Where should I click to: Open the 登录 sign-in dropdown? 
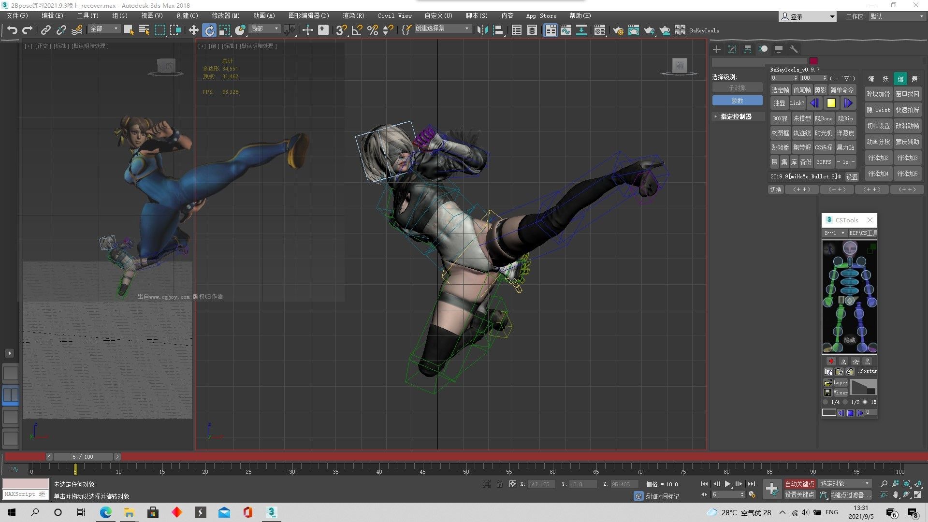[x=808, y=16]
